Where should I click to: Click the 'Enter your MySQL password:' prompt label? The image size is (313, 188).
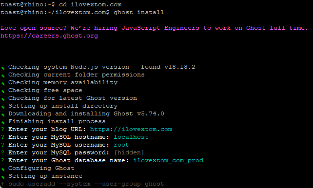(59, 153)
